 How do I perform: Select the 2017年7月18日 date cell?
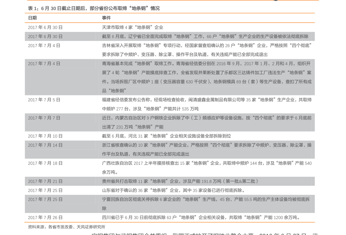click(45, 163)
